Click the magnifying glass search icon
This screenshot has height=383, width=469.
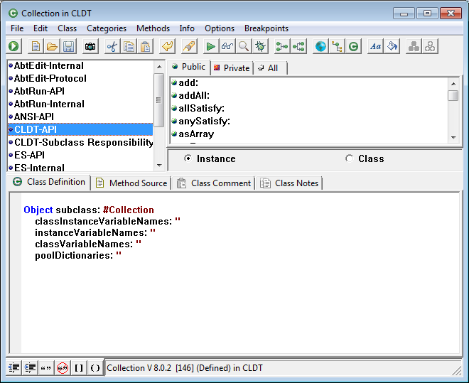(x=243, y=47)
